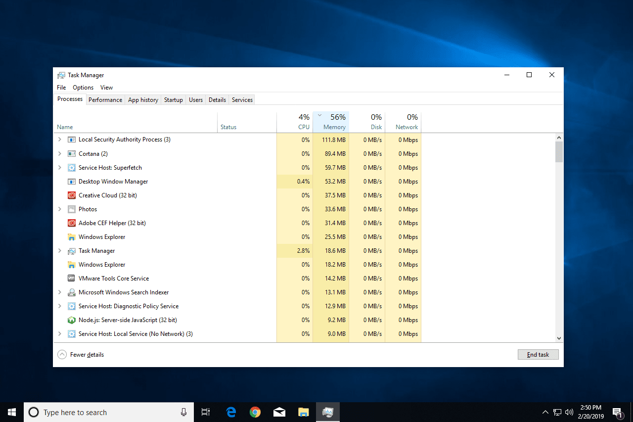Click the network tray icon

[557, 412]
